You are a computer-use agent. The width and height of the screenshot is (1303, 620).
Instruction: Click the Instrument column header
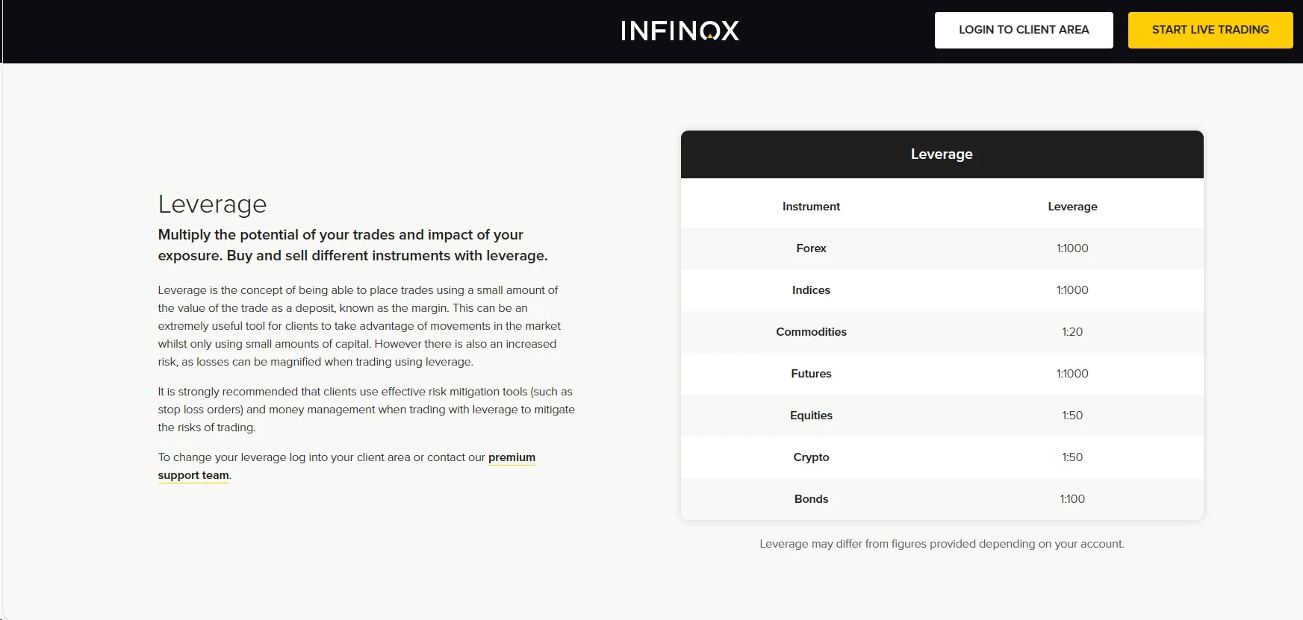click(x=811, y=207)
